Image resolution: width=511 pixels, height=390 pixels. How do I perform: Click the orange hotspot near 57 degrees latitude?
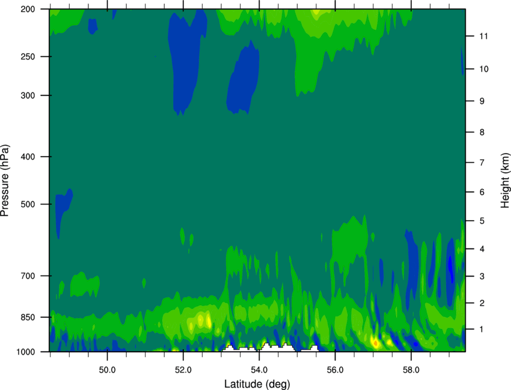coord(375,343)
